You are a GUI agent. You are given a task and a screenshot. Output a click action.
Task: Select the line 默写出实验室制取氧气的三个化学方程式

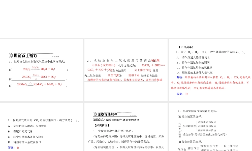point(37,62)
